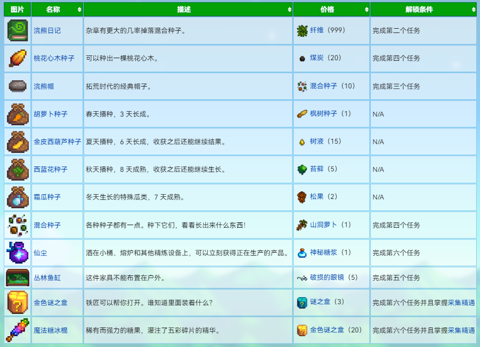Sort table by 解锁条件 column arrows
The width and height of the screenshot is (480, 347).
(x=473, y=9)
